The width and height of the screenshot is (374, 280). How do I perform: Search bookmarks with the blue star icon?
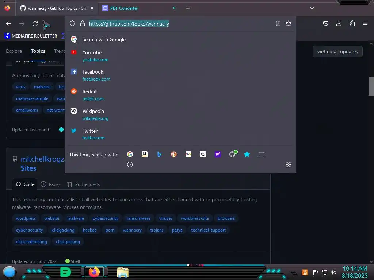[247, 154]
